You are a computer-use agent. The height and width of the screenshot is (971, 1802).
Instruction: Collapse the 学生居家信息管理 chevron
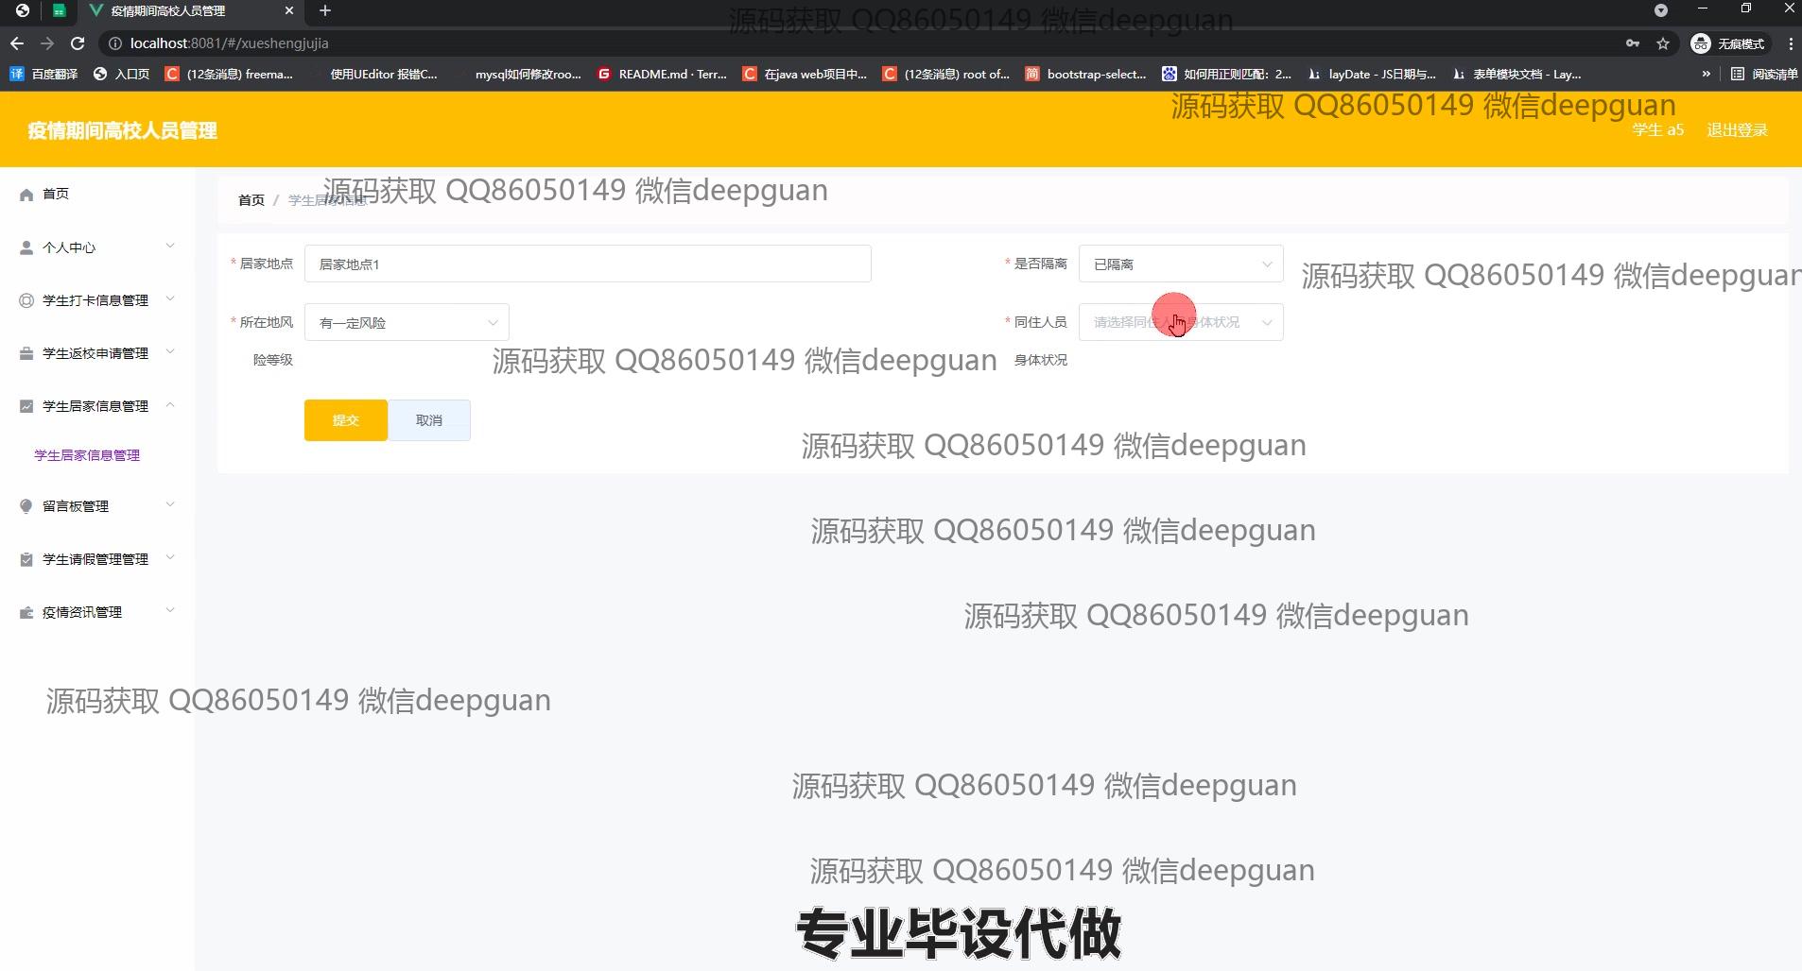point(170,405)
